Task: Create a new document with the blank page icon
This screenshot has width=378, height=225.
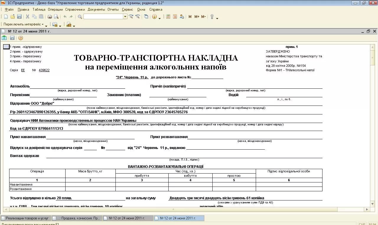Action: [6, 17]
